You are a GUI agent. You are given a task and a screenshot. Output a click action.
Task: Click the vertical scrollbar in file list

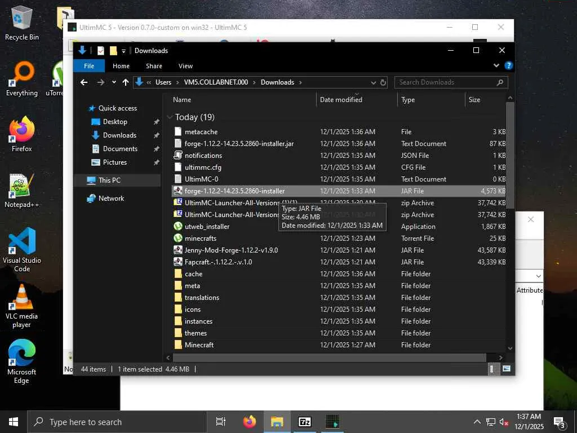point(509,154)
